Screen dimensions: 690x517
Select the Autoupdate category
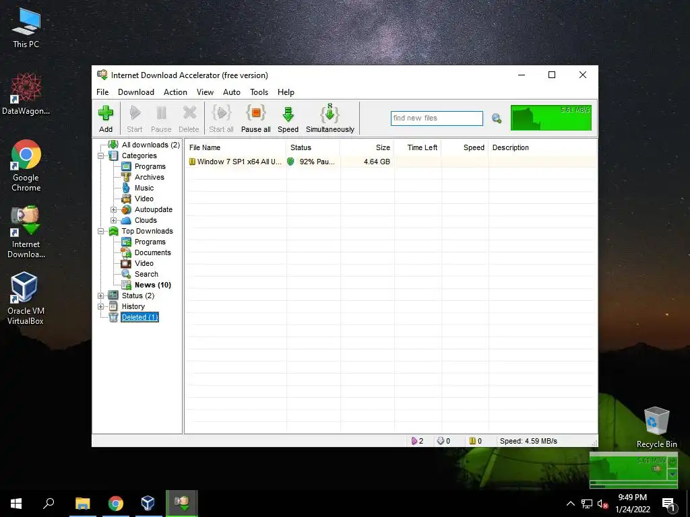pyautogui.click(x=153, y=210)
